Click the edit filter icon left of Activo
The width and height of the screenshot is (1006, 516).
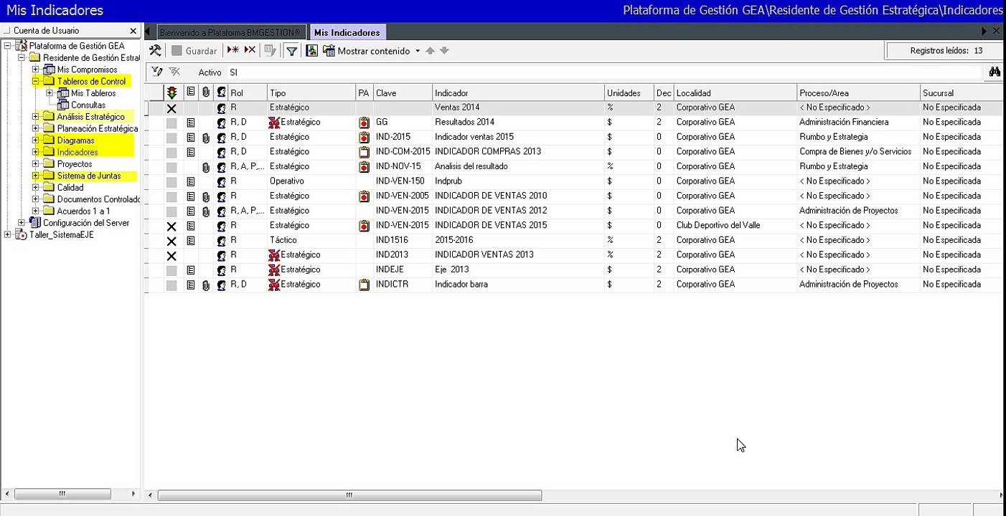tap(157, 72)
